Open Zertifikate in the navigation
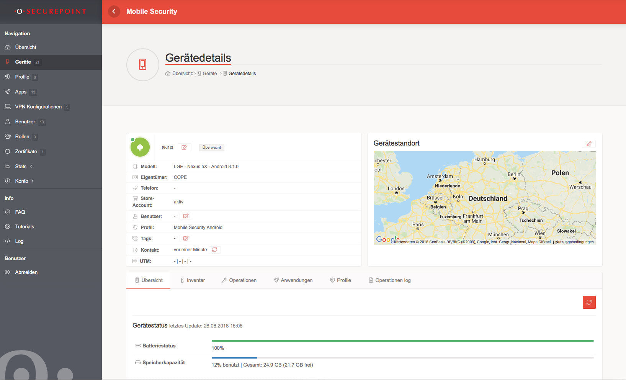Viewport: 626px width, 380px height. (x=26, y=152)
